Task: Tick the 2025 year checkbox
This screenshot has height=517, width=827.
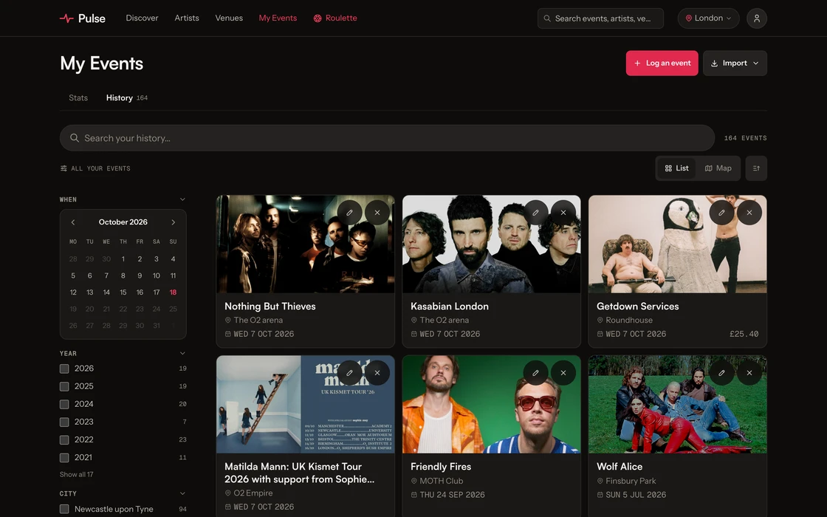Action: (x=64, y=387)
